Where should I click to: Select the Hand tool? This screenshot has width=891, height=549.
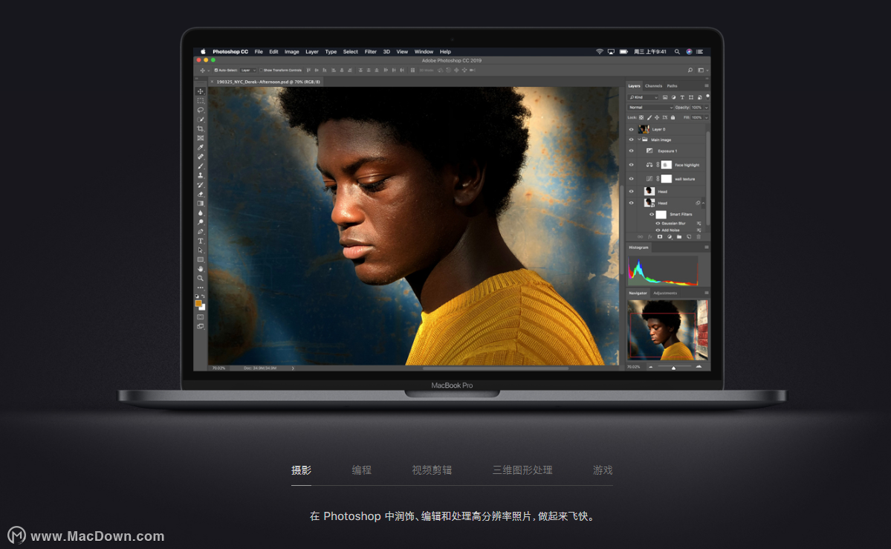[200, 269]
